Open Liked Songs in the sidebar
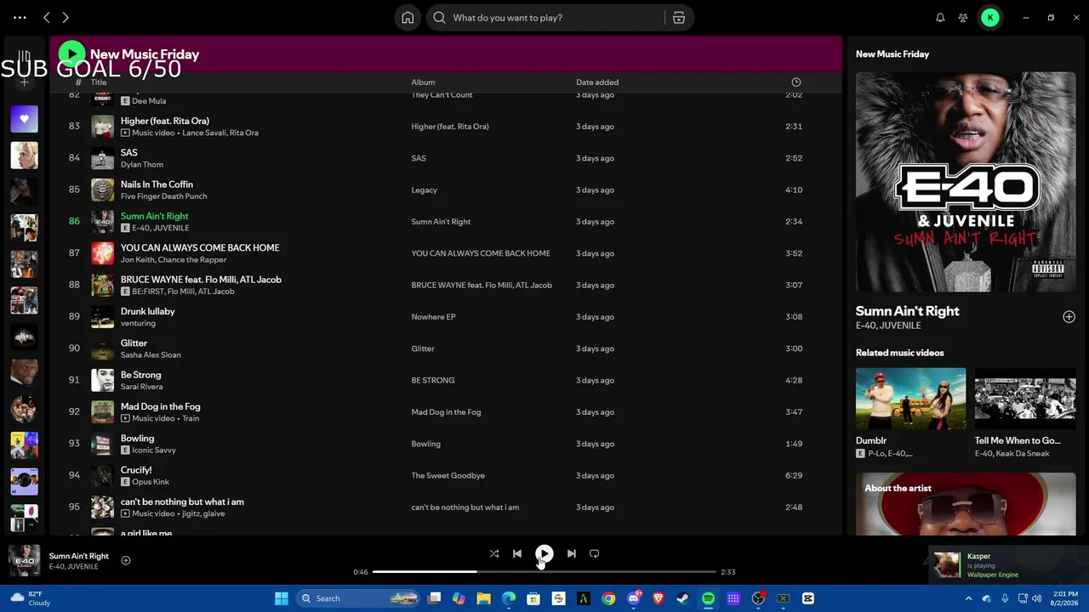 click(x=24, y=119)
